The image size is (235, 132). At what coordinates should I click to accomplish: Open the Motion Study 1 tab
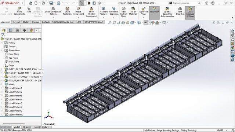41,127
